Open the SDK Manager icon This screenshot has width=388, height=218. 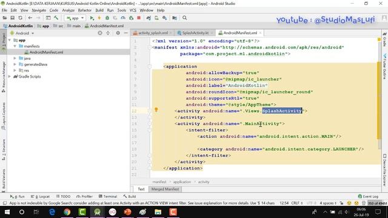point(164,18)
